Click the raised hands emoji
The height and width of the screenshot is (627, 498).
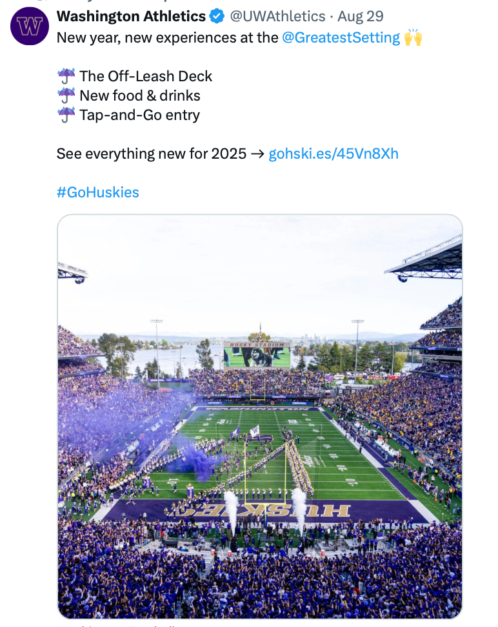413,37
